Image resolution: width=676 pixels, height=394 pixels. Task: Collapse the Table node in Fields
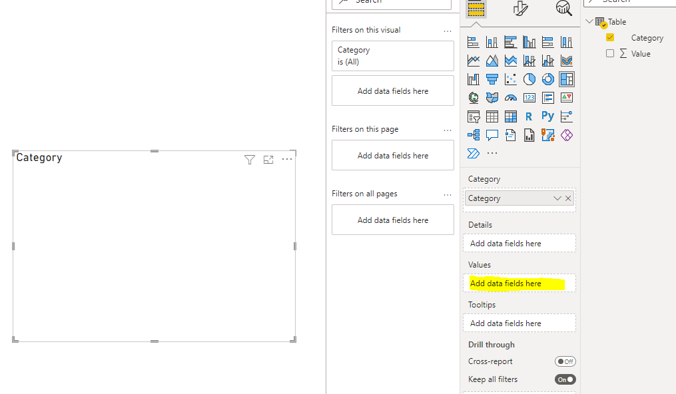coord(589,21)
